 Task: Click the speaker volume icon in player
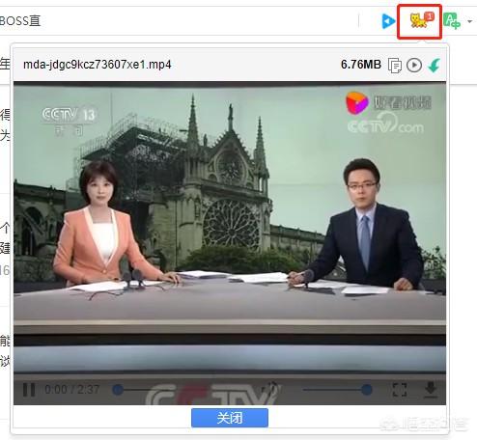(272, 388)
